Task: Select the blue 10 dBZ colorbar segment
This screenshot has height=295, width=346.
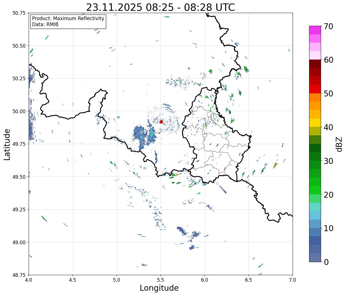Action: 315,224
